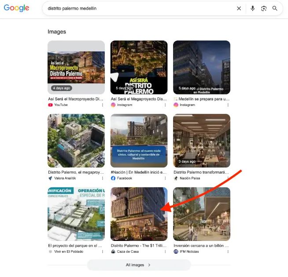
Task: Open 'Así Será el Megaproyecto Dis...' title link
Action: [x=139, y=99]
